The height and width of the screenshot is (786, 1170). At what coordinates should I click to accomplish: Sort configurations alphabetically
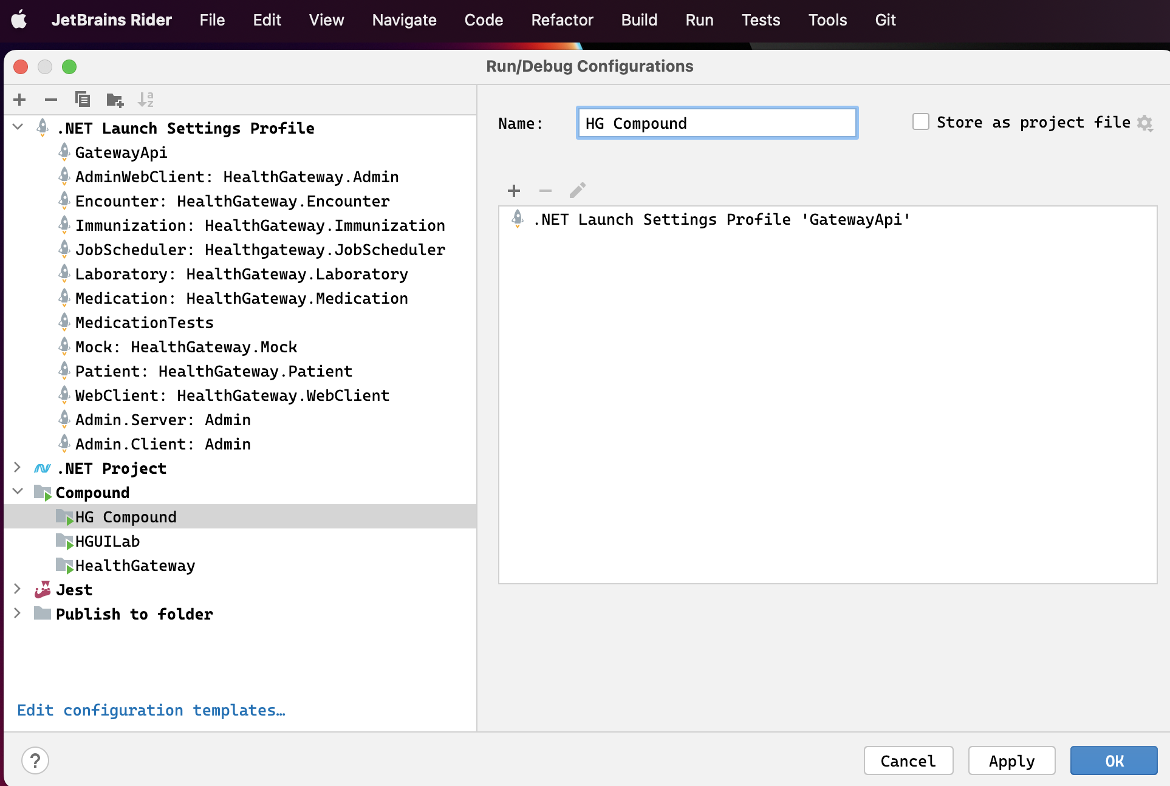[x=146, y=99]
